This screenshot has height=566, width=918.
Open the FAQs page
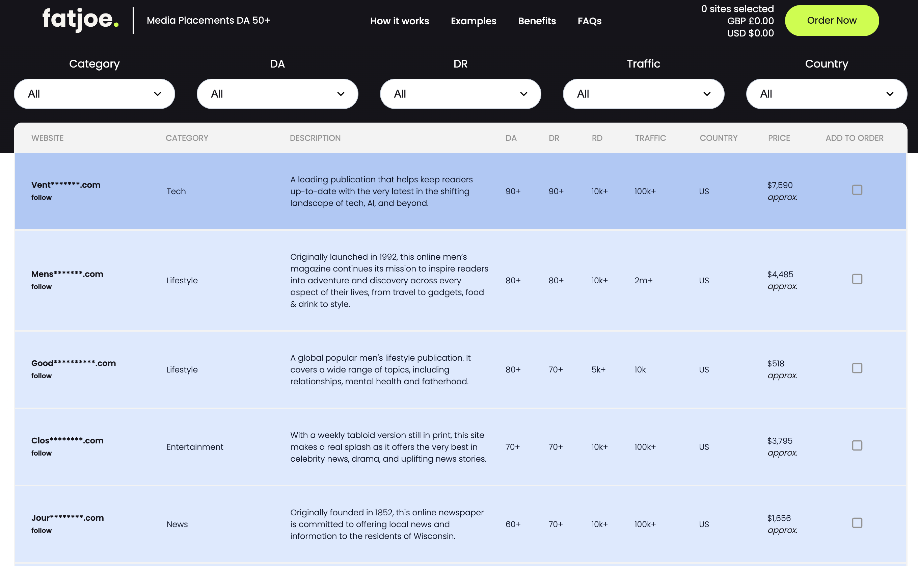[x=590, y=21]
